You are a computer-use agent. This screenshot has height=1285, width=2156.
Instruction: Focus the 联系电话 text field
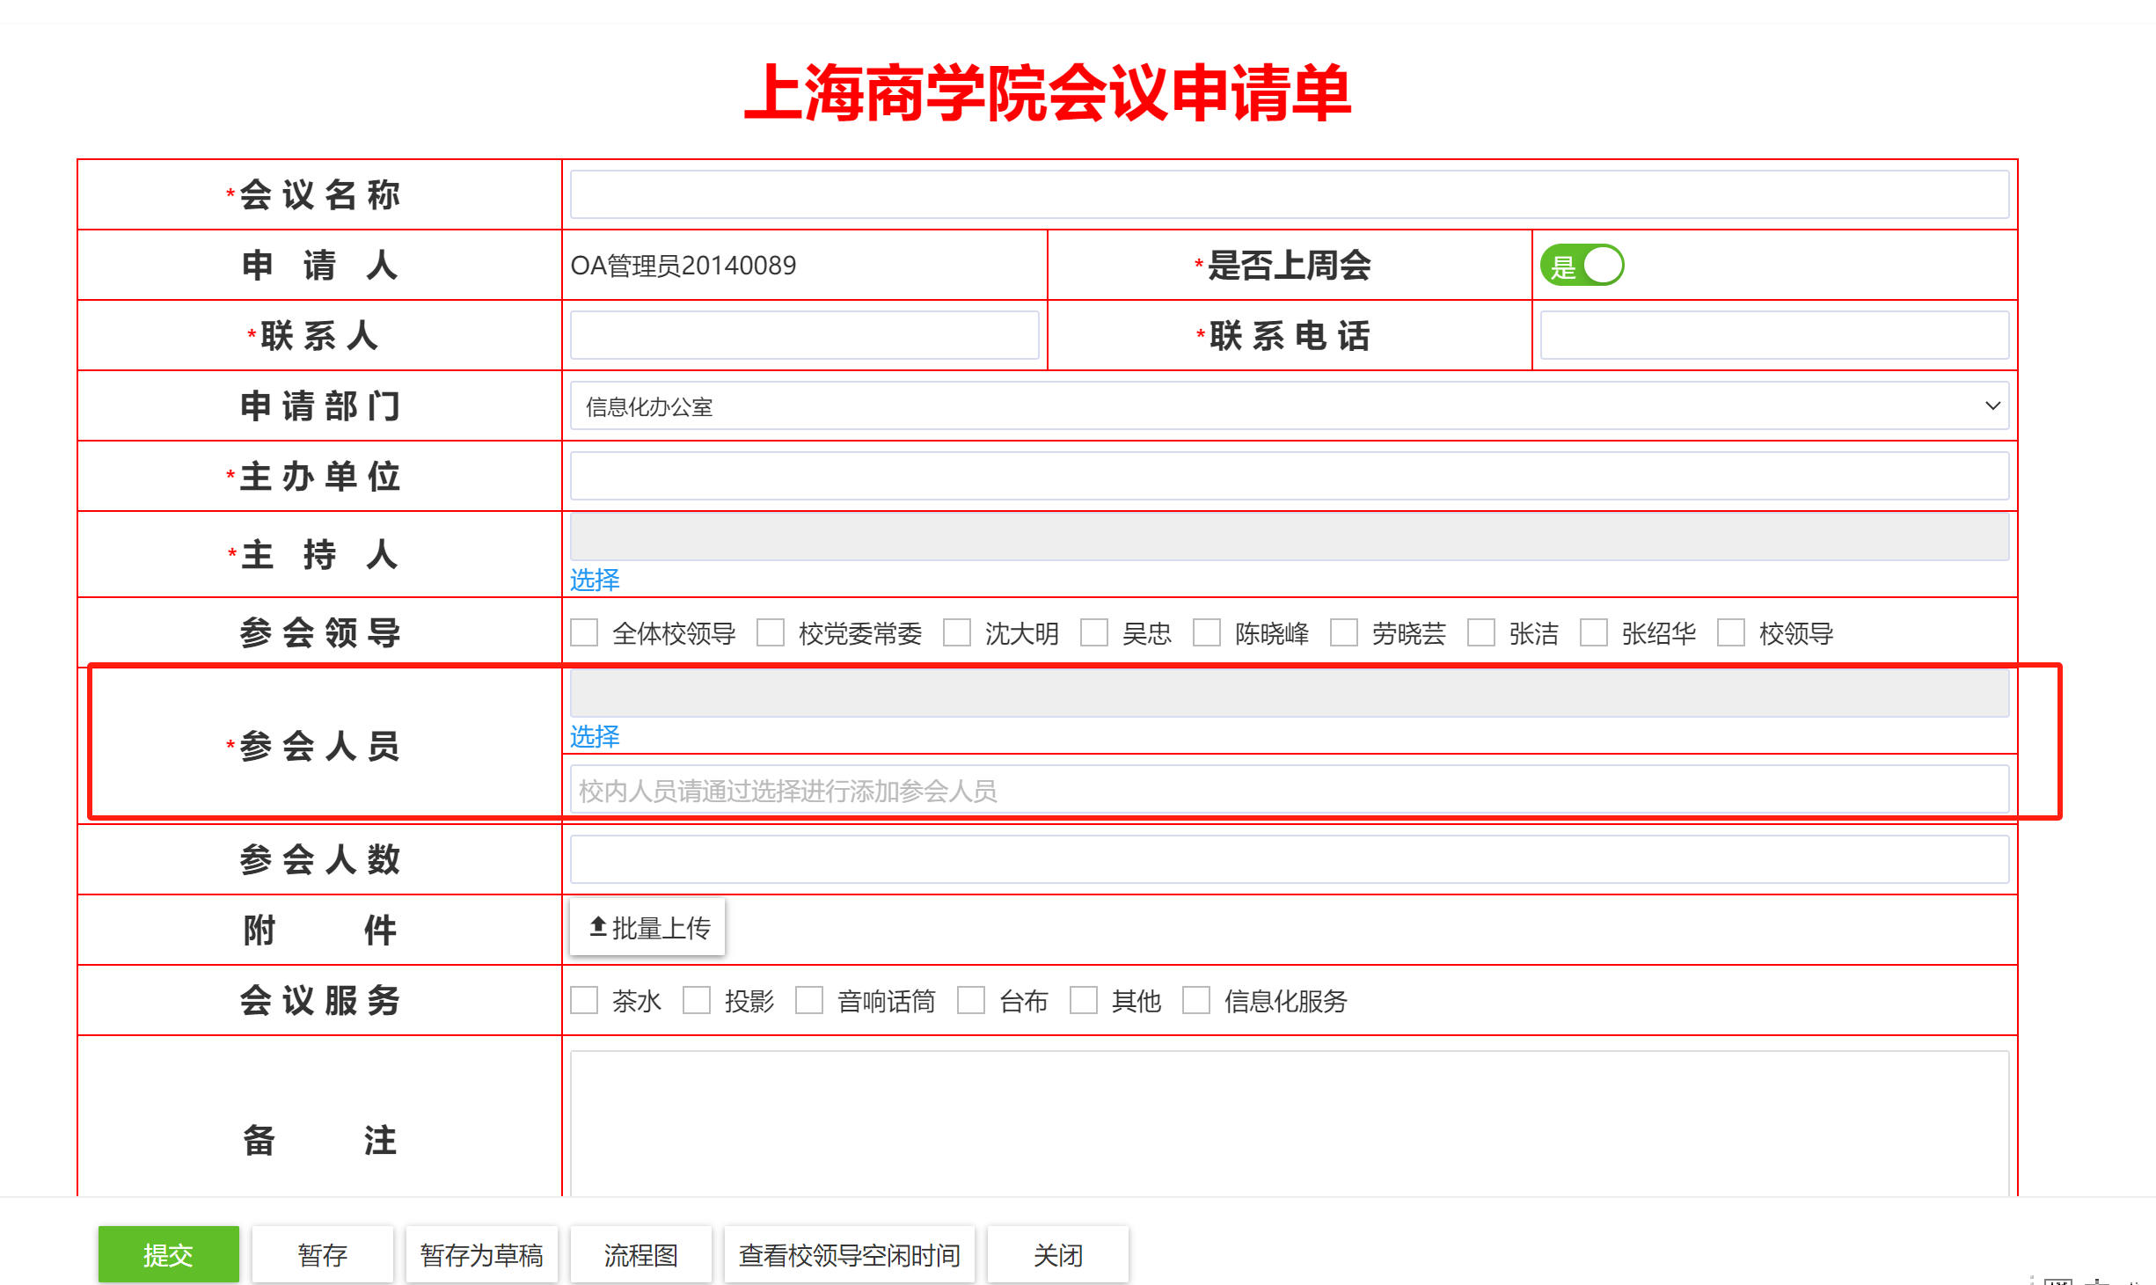[x=1774, y=336]
